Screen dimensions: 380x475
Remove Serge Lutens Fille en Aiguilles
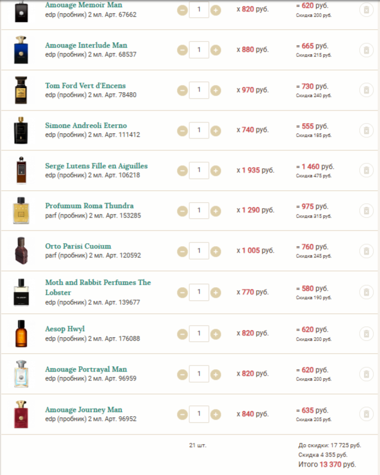click(366, 171)
